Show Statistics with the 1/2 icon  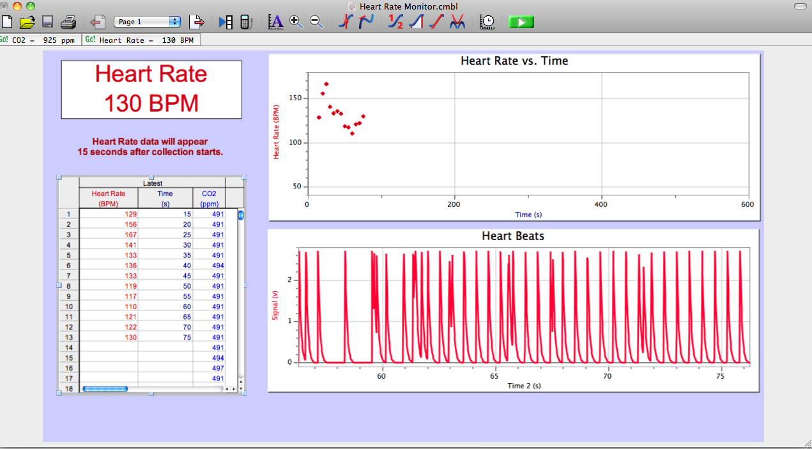[x=396, y=22]
